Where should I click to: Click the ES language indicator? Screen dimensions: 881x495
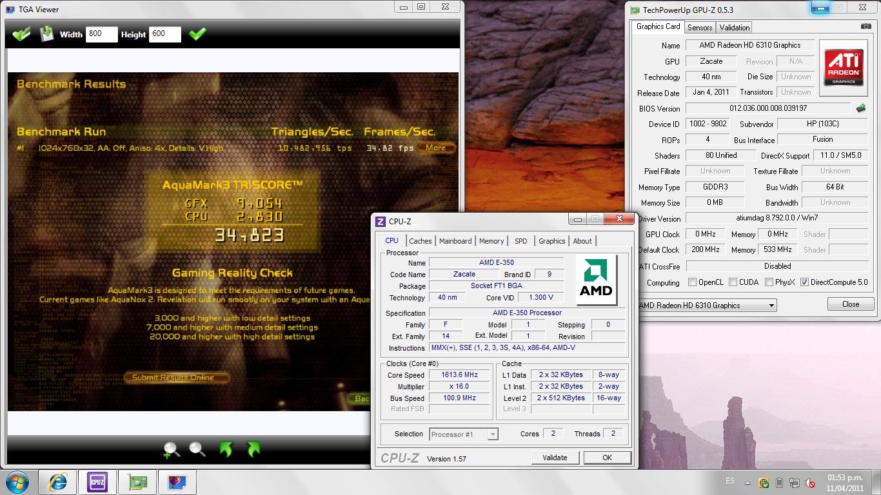(729, 481)
